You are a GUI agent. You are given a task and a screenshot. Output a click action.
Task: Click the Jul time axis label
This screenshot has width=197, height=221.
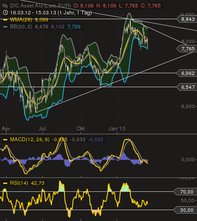pos(42,129)
